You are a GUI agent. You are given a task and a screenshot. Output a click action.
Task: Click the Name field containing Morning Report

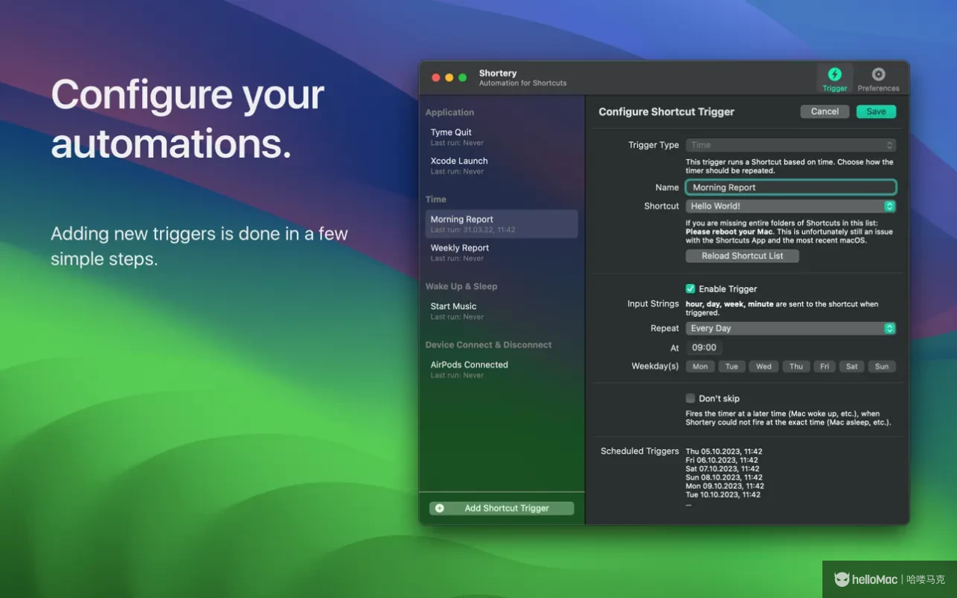(791, 188)
